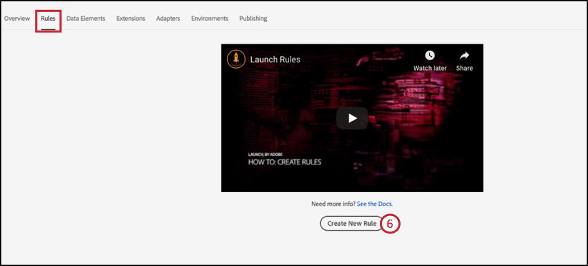Go to the Adapters tab
The width and height of the screenshot is (588, 266).
click(168, 19)
